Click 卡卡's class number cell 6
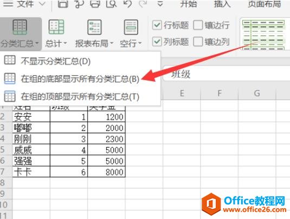This screenshot has height=219, width=290. pyautogui.click(x=69, y=172)
